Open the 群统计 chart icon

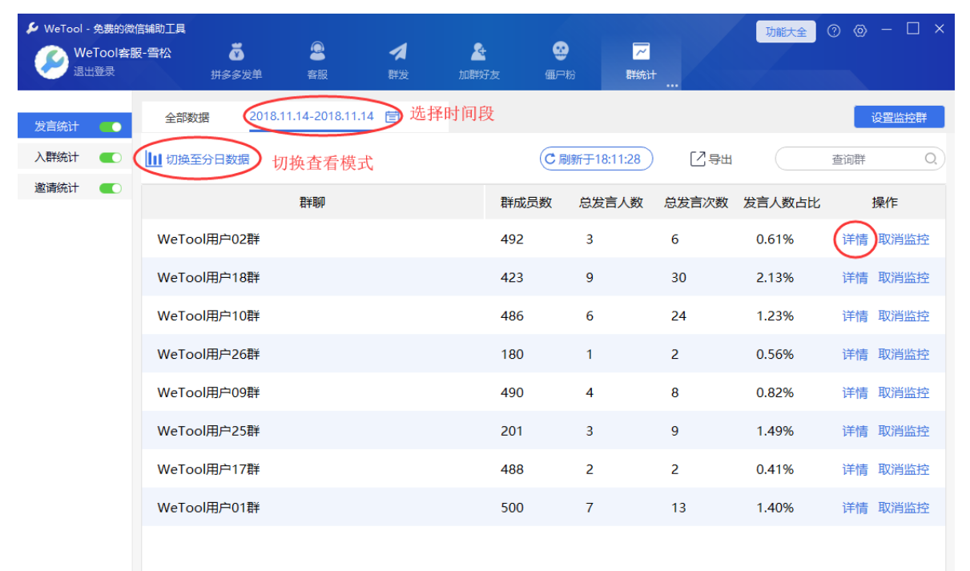(x=641, y=52)
